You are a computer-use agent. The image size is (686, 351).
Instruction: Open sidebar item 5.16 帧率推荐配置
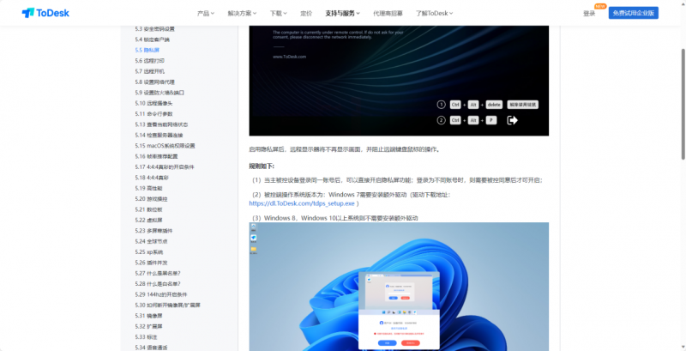156,156
